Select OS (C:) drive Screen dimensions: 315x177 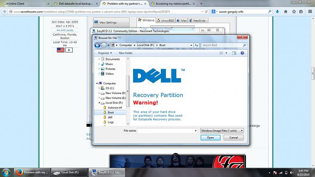click(110, 88)
